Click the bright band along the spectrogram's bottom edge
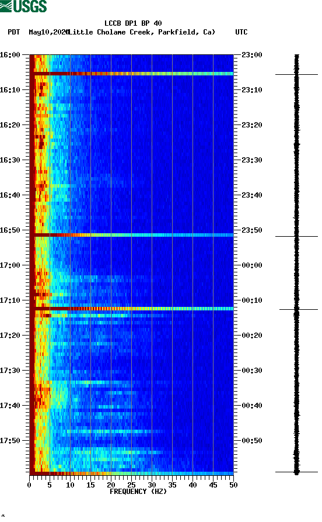The height and width of the screenshot is (522, 322). (x=132, y=473)
